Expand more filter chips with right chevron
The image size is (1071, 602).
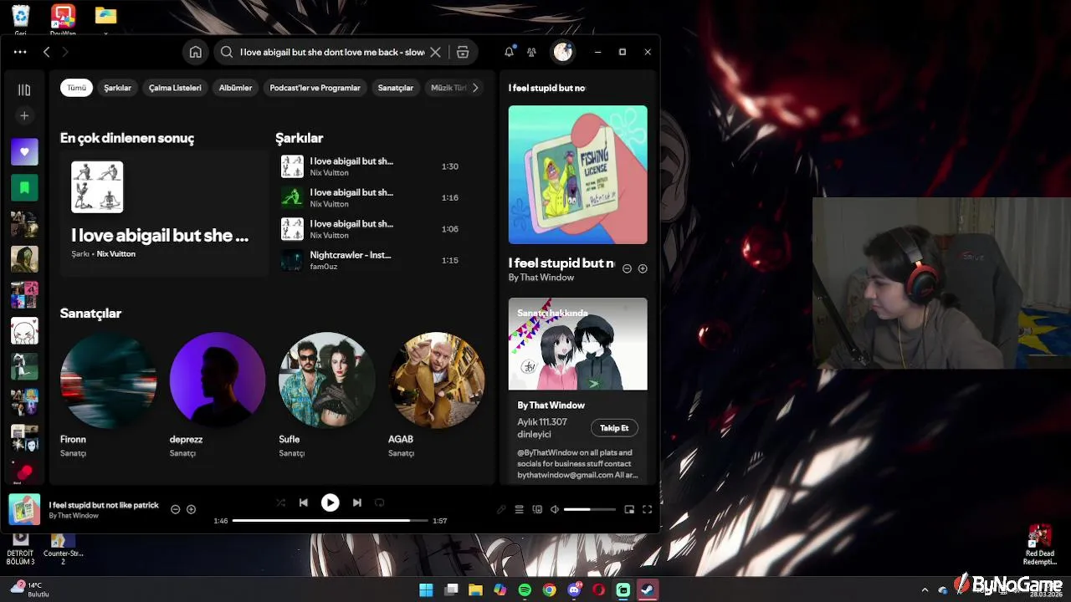click(x=475, y=88)
